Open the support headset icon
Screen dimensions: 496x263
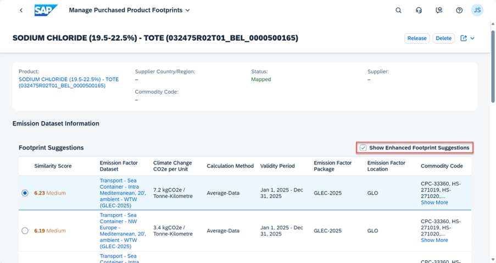pyautogui.click(x=419, y=10)
